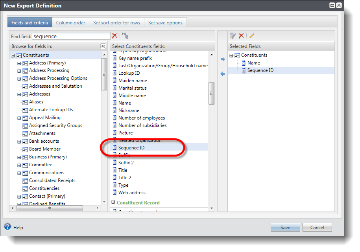The image size is (360, 252).
Task: Expand the Communications node
Action: (19, 173)
